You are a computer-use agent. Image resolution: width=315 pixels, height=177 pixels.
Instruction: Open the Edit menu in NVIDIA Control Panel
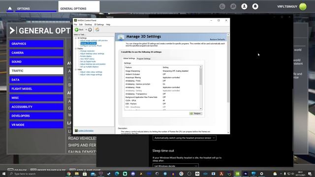pyautogui.click(x=81, y=25)
